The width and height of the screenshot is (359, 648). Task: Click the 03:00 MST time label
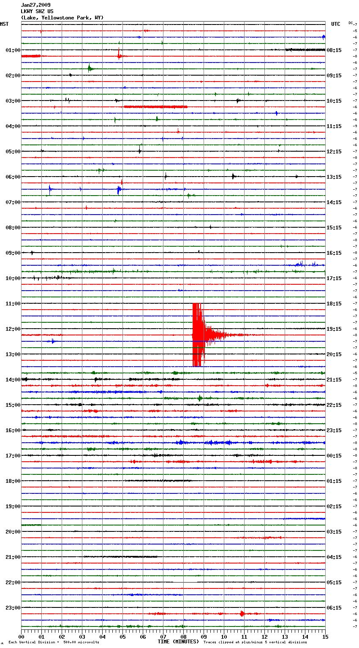point(13,101)
